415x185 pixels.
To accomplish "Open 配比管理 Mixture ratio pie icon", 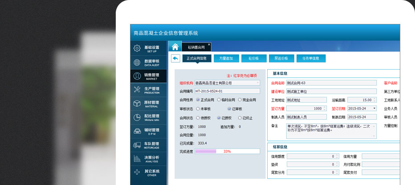I will point(137,117).
